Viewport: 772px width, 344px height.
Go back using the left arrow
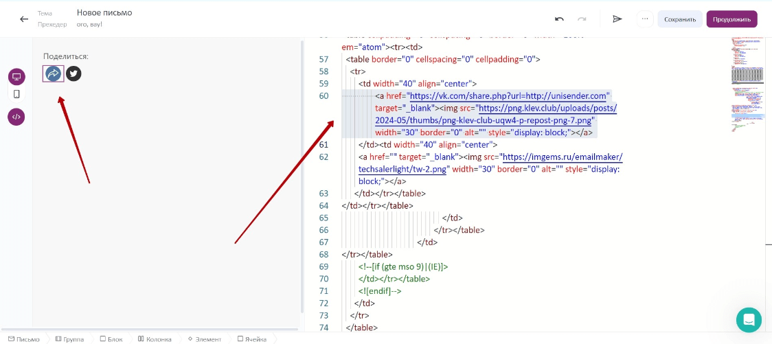23,19
